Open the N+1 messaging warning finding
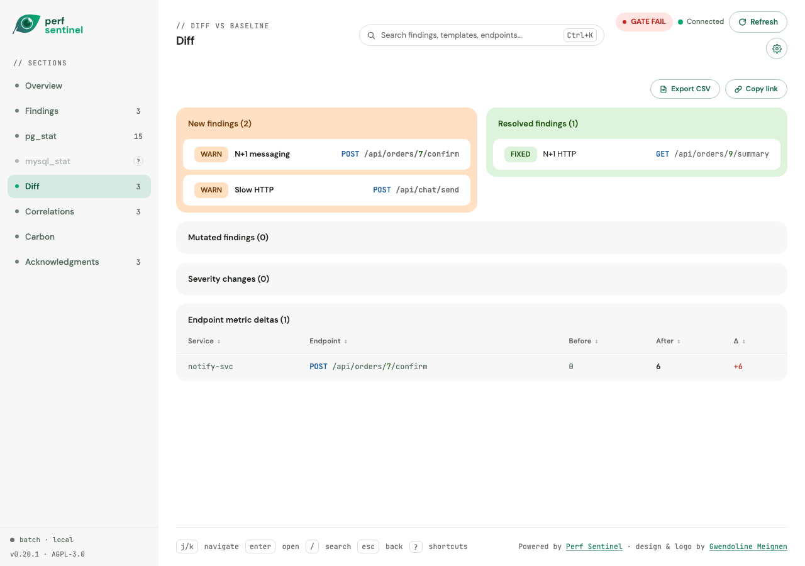This screenshot has height=566, width=805. (326, 154)
